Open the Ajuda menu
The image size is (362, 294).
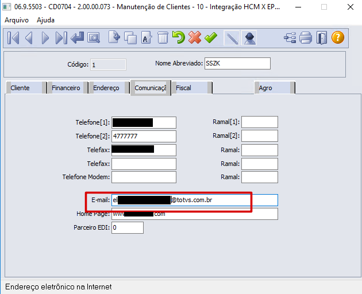coord(46,20)
